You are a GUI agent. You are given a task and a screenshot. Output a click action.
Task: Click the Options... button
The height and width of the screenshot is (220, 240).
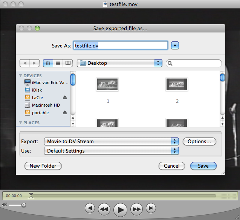pos(199,141)
